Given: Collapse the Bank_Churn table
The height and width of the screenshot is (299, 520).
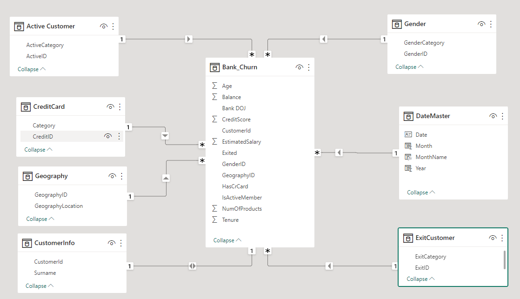Looking at the screenshot, I should click(227, 240).
